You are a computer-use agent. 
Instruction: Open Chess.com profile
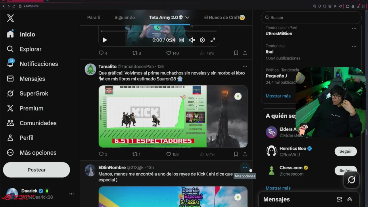pos(291,168)
